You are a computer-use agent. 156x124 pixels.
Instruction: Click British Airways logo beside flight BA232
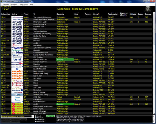pos(17,62)
